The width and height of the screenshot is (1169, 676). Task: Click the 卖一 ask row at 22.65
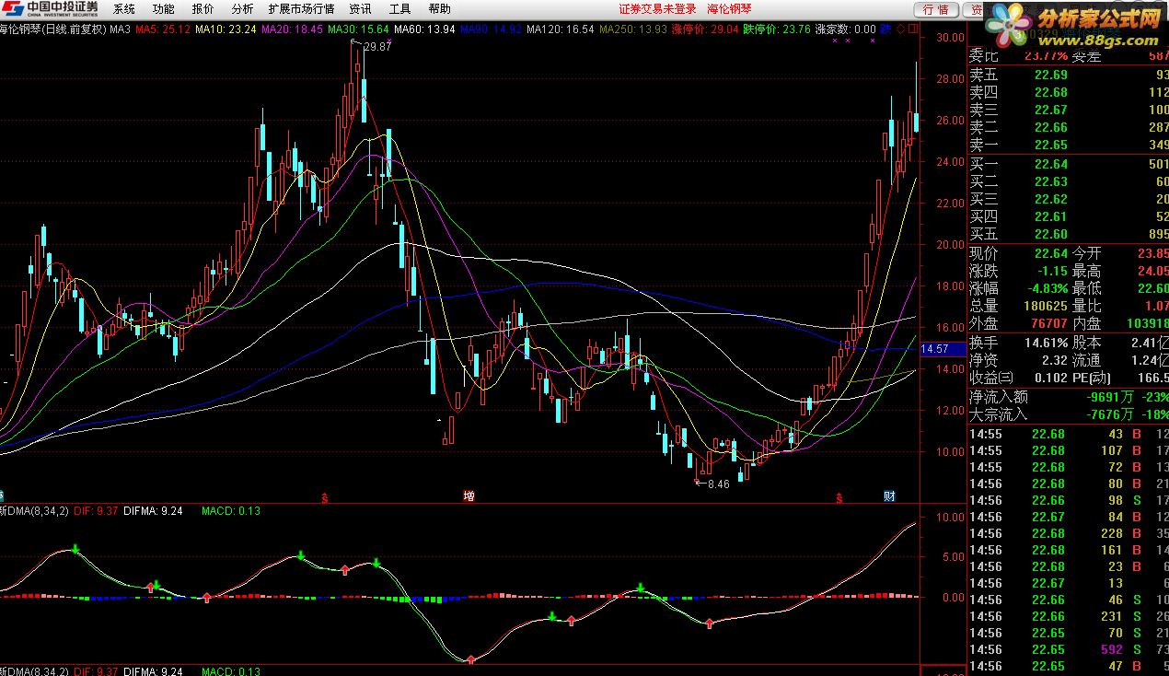point(1068,145)
